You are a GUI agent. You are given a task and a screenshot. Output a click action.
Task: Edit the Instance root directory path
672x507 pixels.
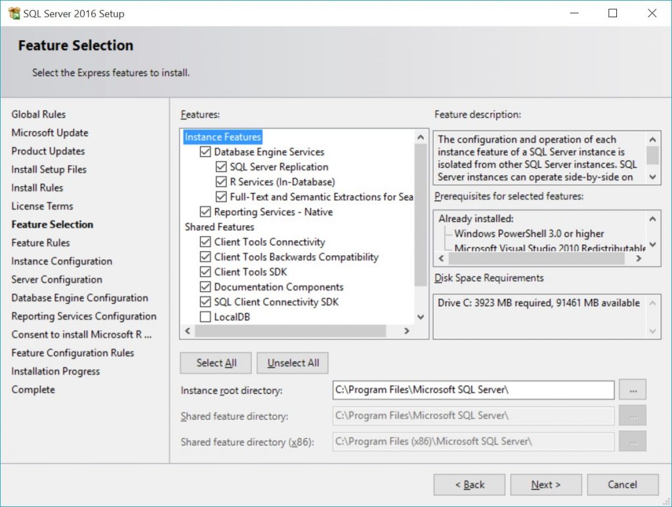coord(472,389)
